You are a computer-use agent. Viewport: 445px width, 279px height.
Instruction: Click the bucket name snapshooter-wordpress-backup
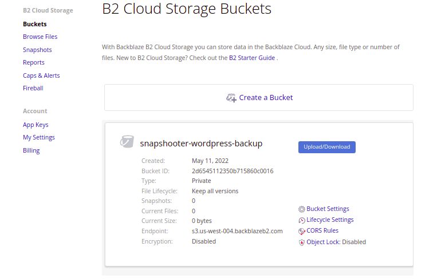click(201, 144)
